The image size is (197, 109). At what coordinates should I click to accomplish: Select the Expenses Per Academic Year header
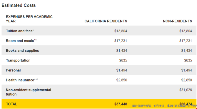[29, 19]
